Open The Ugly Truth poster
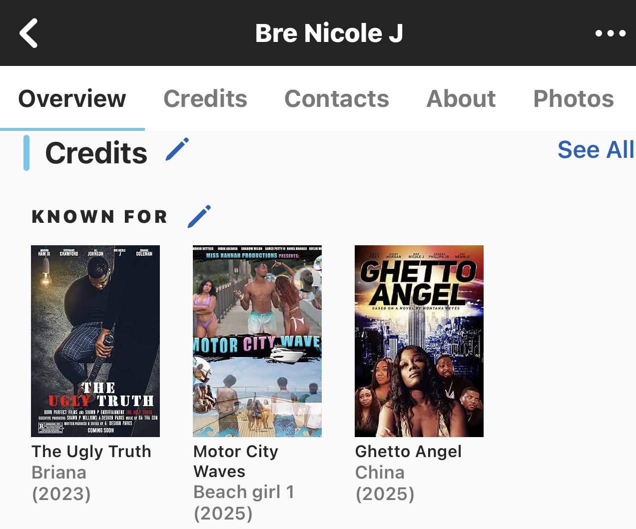Image resolution: width=636 pixels, height=529 pixels. 95,341
